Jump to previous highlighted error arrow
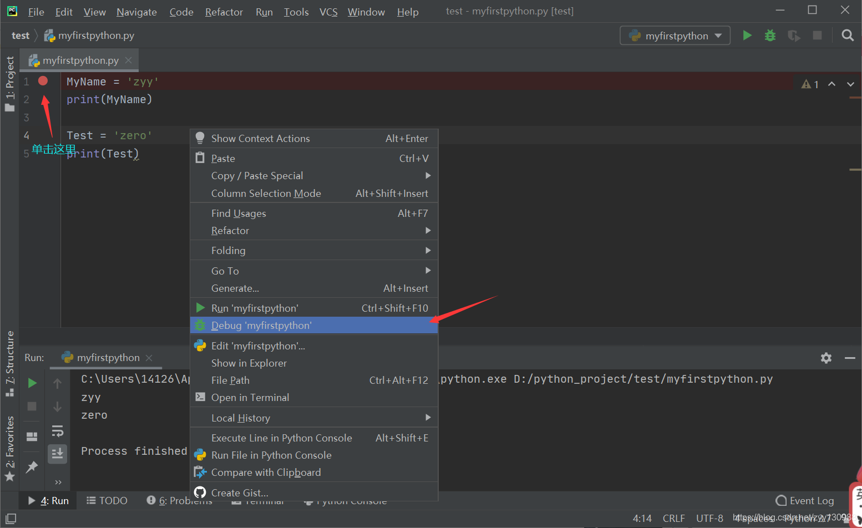The image size is (862, 528). click(831, 84)
